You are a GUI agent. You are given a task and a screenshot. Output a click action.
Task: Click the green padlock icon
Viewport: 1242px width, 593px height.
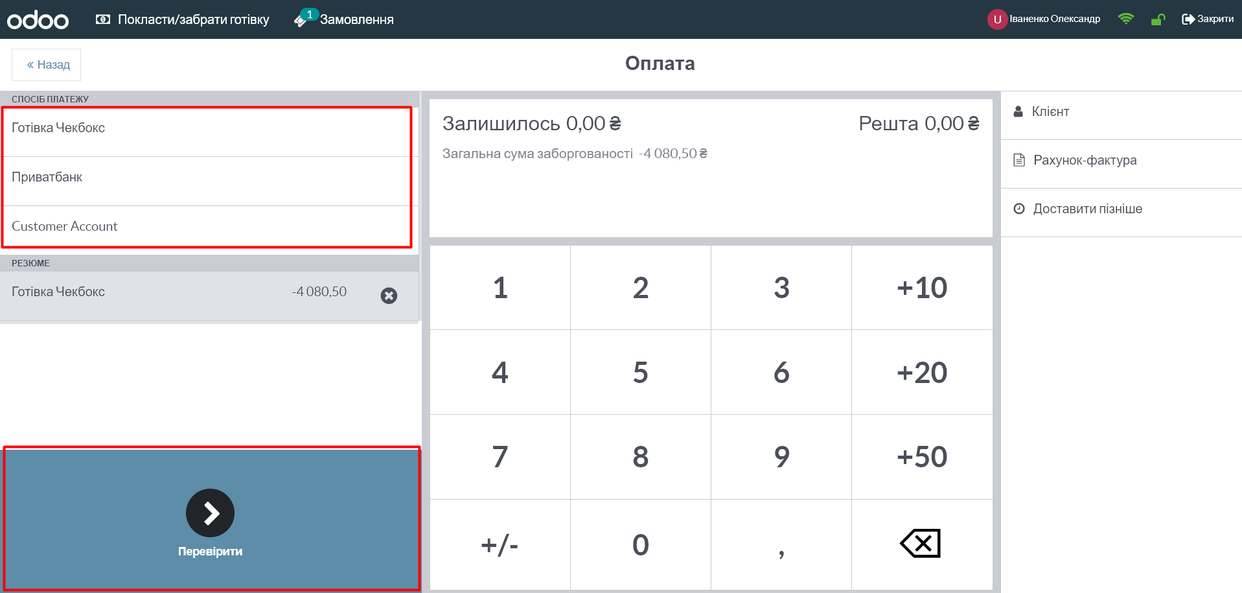(1158, 19)
